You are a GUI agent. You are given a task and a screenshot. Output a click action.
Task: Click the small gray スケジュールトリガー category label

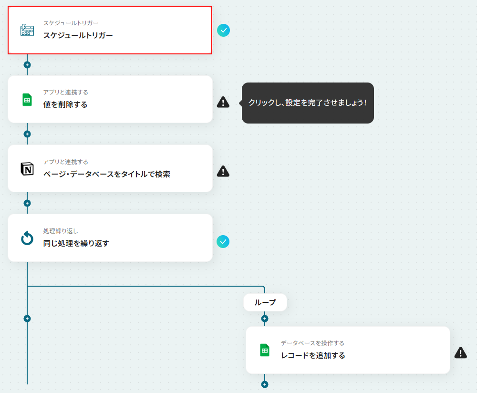point(71,23)
